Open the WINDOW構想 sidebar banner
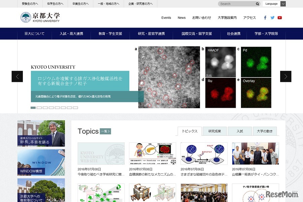 (41, 162)
